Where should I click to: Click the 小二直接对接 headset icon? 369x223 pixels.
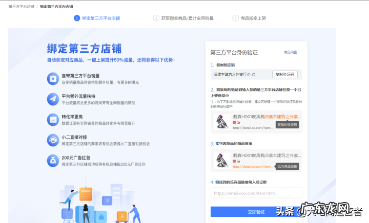pyautogui.click(x=53, y=140)
